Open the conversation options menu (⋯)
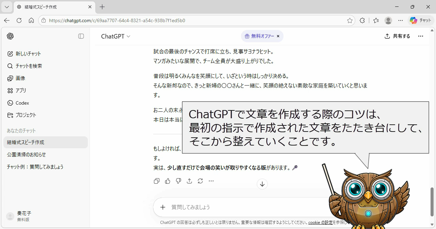The image size is (436, 229). click(421, 36)
